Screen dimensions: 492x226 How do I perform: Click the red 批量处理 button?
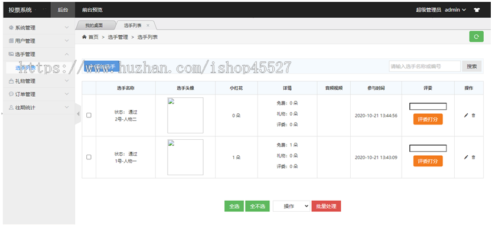[x=326, y=207]
